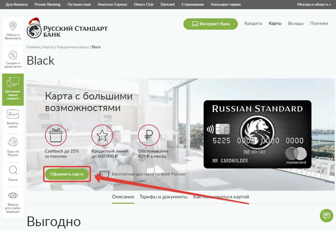The height and width of the screenshot is (231, 336).
Task: Click the Оформить карту button
Action: [67, 174]
